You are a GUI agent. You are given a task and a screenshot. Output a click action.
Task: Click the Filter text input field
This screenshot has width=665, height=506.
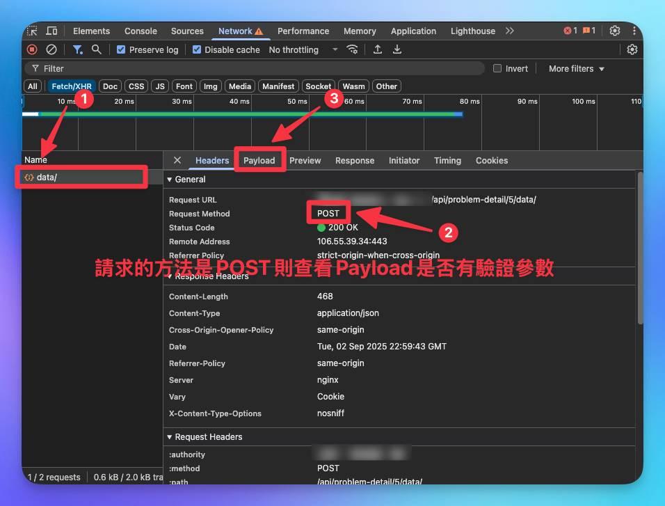(x=255, y=68)
